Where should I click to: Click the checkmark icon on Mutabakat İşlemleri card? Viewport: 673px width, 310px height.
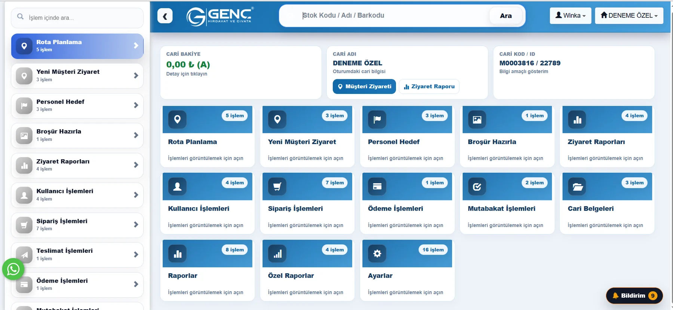477,186
